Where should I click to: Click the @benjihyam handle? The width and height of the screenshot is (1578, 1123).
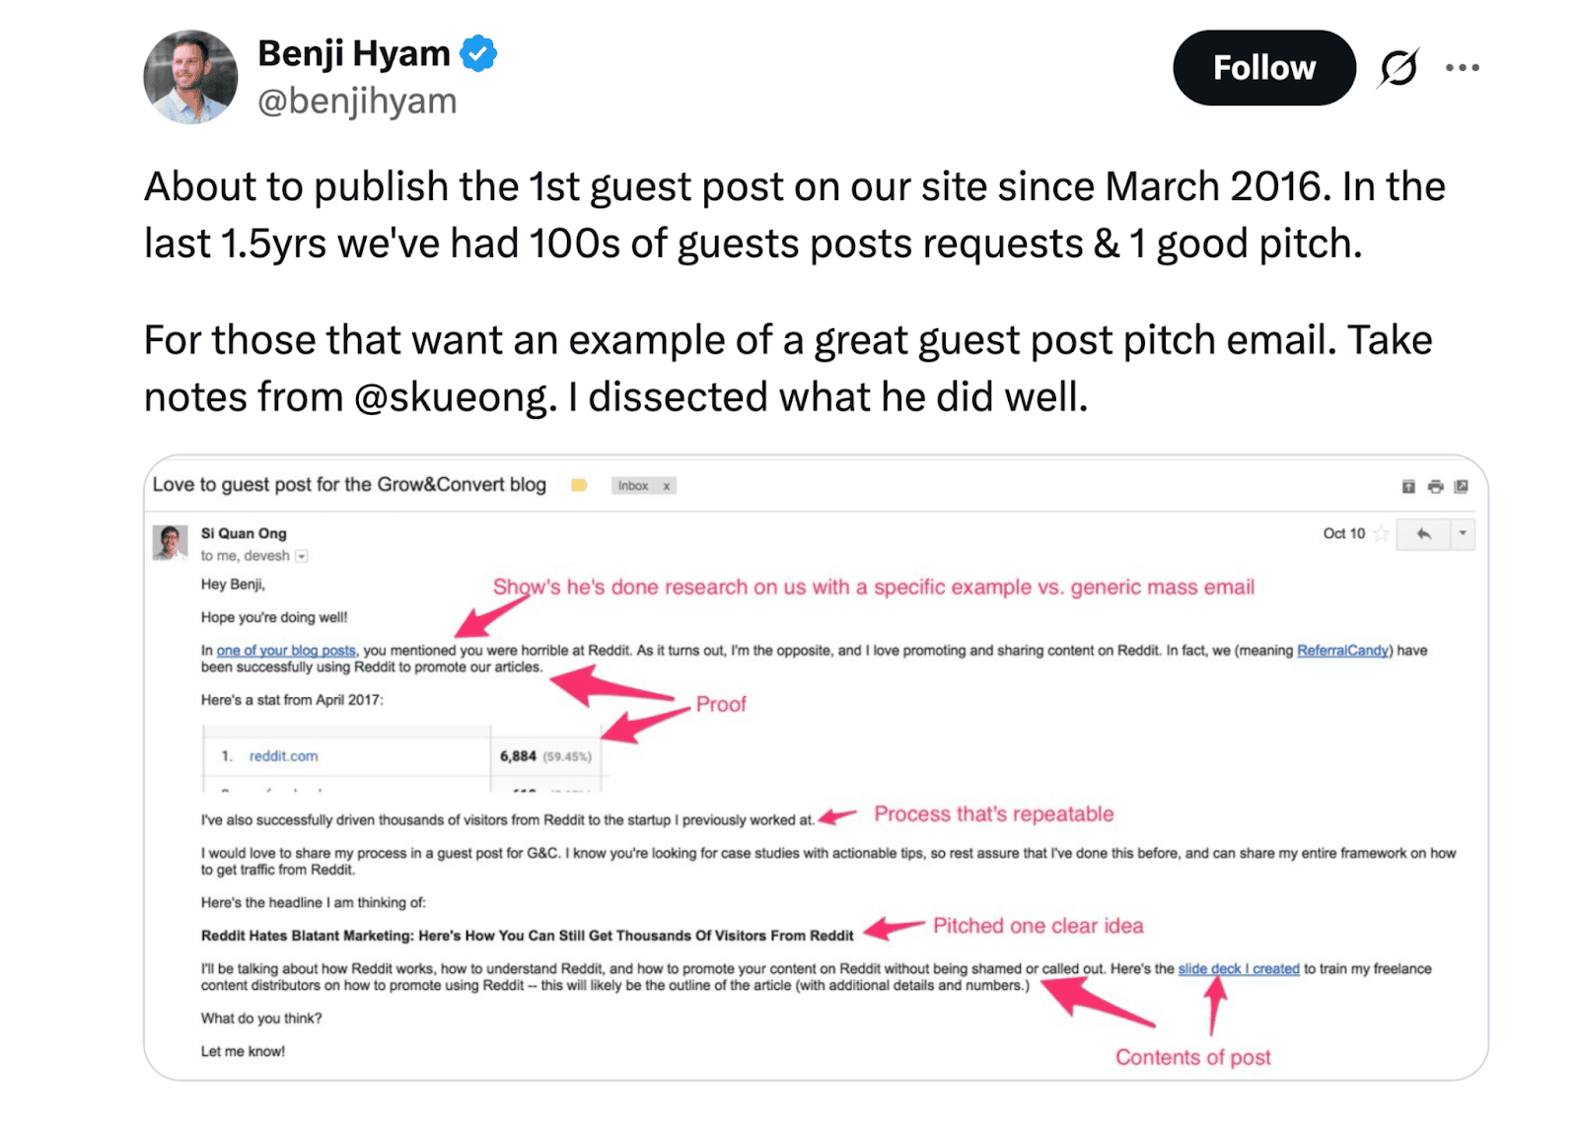click(x=356, y=100)
